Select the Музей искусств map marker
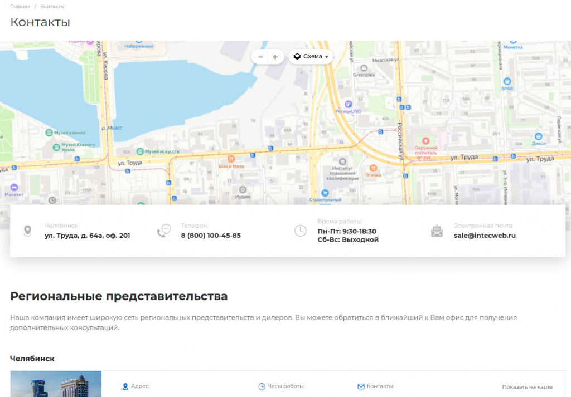 pos(140,151)
